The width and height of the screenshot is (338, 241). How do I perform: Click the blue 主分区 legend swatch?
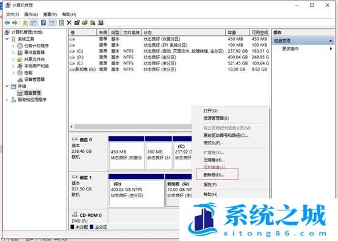[92, 227]
